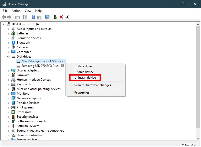Image resolution: width=201 pixels, height=147 pixels.
Task: Click the Cameras webcam icon
Action: tap(13, 47)
